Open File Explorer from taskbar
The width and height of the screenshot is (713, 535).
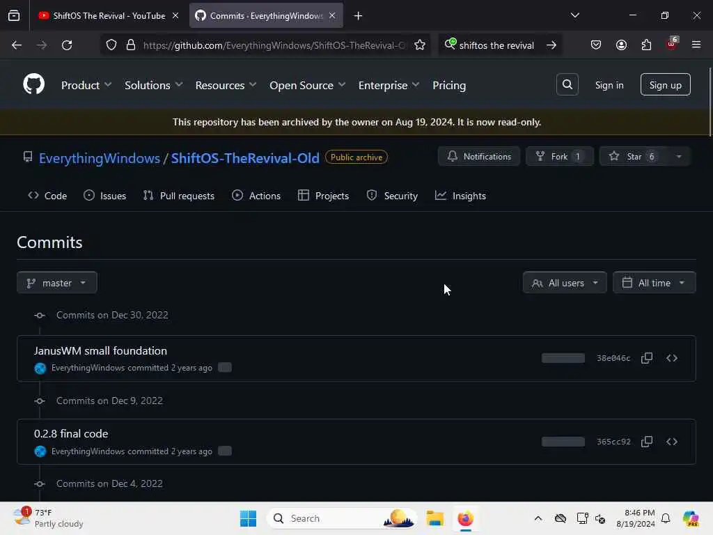434,518
